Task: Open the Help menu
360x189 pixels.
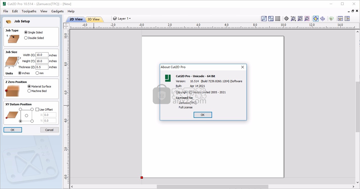Action: click(x=71, y=11)
